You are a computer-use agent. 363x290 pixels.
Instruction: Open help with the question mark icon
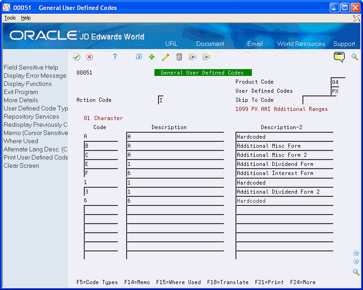point(115,57)
